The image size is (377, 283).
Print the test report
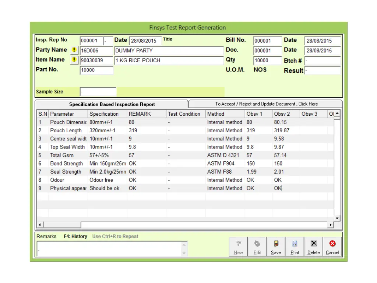295,247
